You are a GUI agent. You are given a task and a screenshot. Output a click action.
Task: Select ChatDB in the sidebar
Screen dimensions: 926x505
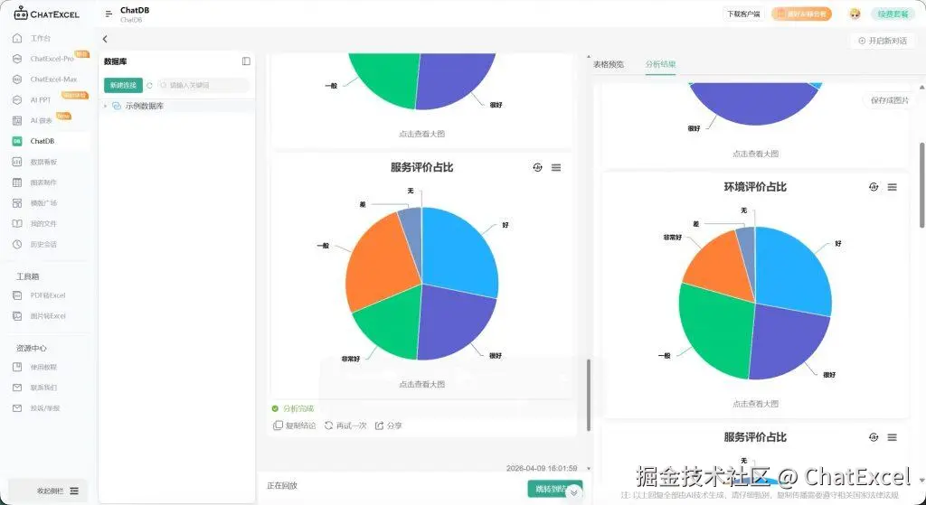click(42, 141)
